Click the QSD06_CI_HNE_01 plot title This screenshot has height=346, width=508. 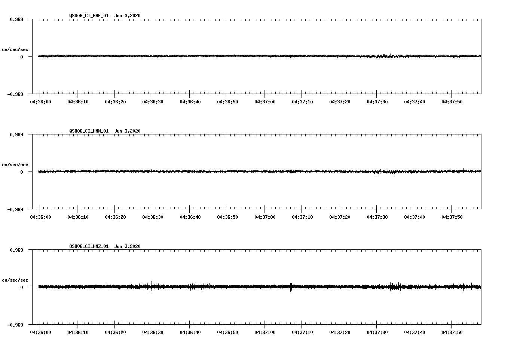point(105,16)
